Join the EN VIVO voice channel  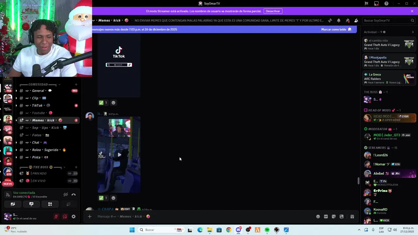pos(48,181)
